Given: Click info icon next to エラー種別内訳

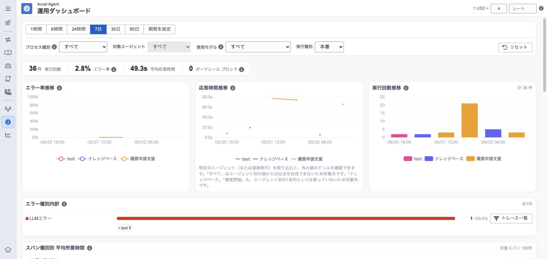Looking at the screenshot, I should 64,204.
